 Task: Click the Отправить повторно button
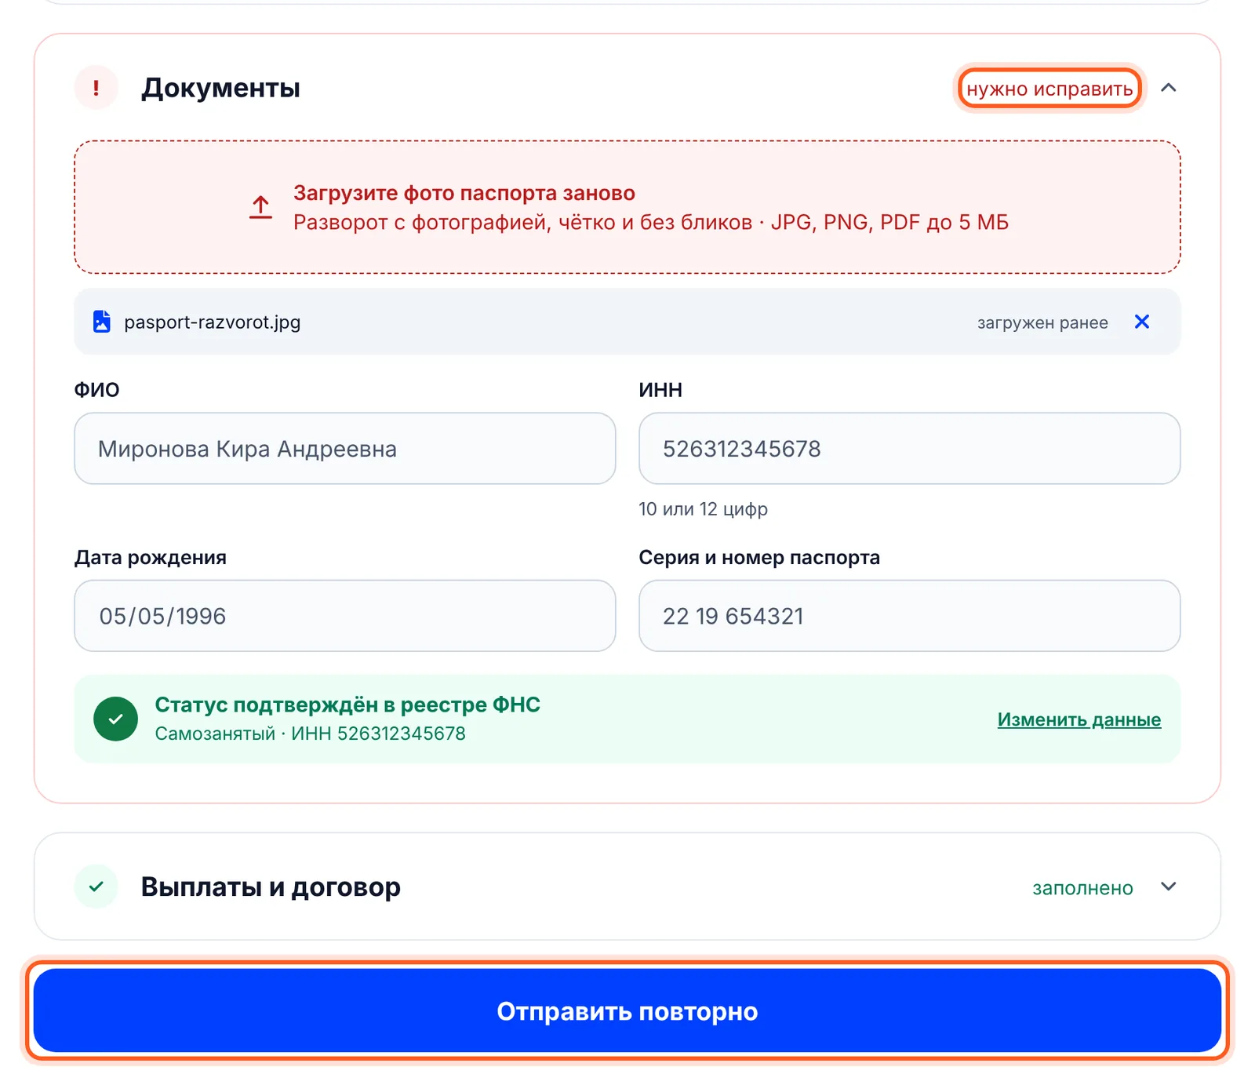click(627, 1010)
